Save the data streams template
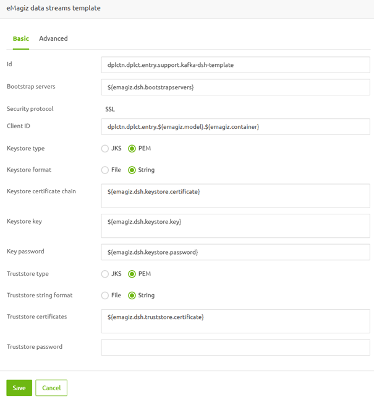The height and width of the screenshot is (399, 374). click(x=19, y=388)
